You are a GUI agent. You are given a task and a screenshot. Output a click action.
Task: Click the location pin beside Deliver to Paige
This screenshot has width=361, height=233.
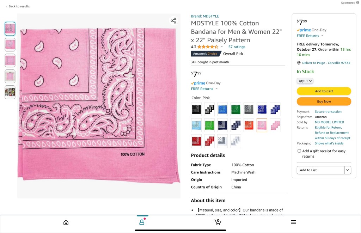pos(299,63)
